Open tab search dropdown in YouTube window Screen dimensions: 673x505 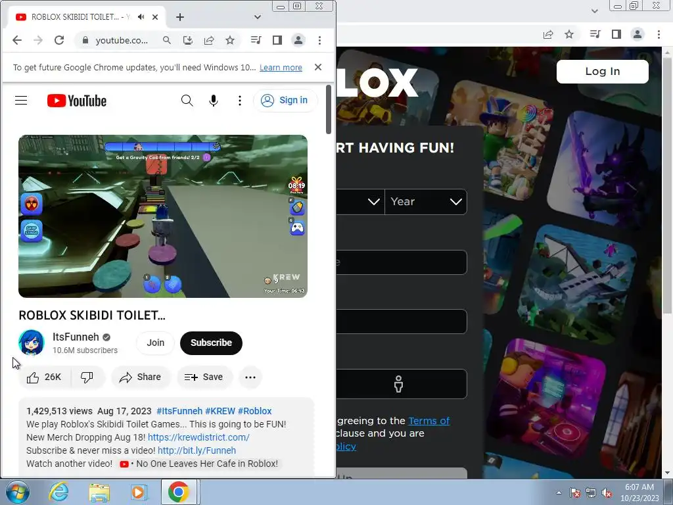pyautogui.click(x=258, y=17)
